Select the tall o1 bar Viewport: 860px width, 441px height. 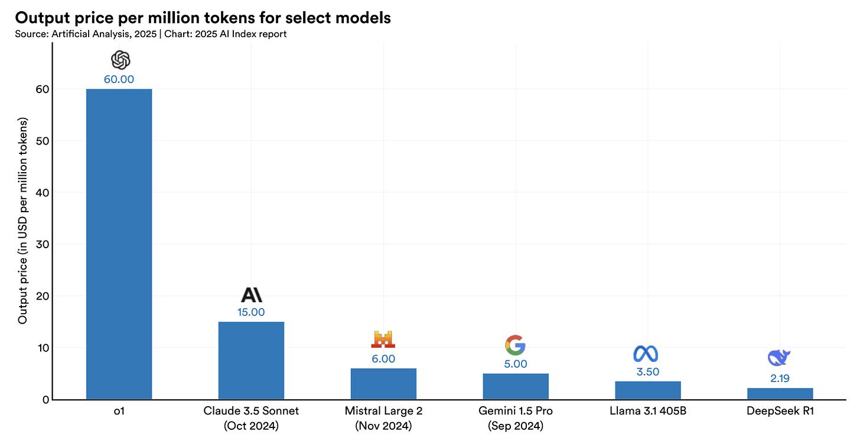pyautogui.click(x=119, y=244)
